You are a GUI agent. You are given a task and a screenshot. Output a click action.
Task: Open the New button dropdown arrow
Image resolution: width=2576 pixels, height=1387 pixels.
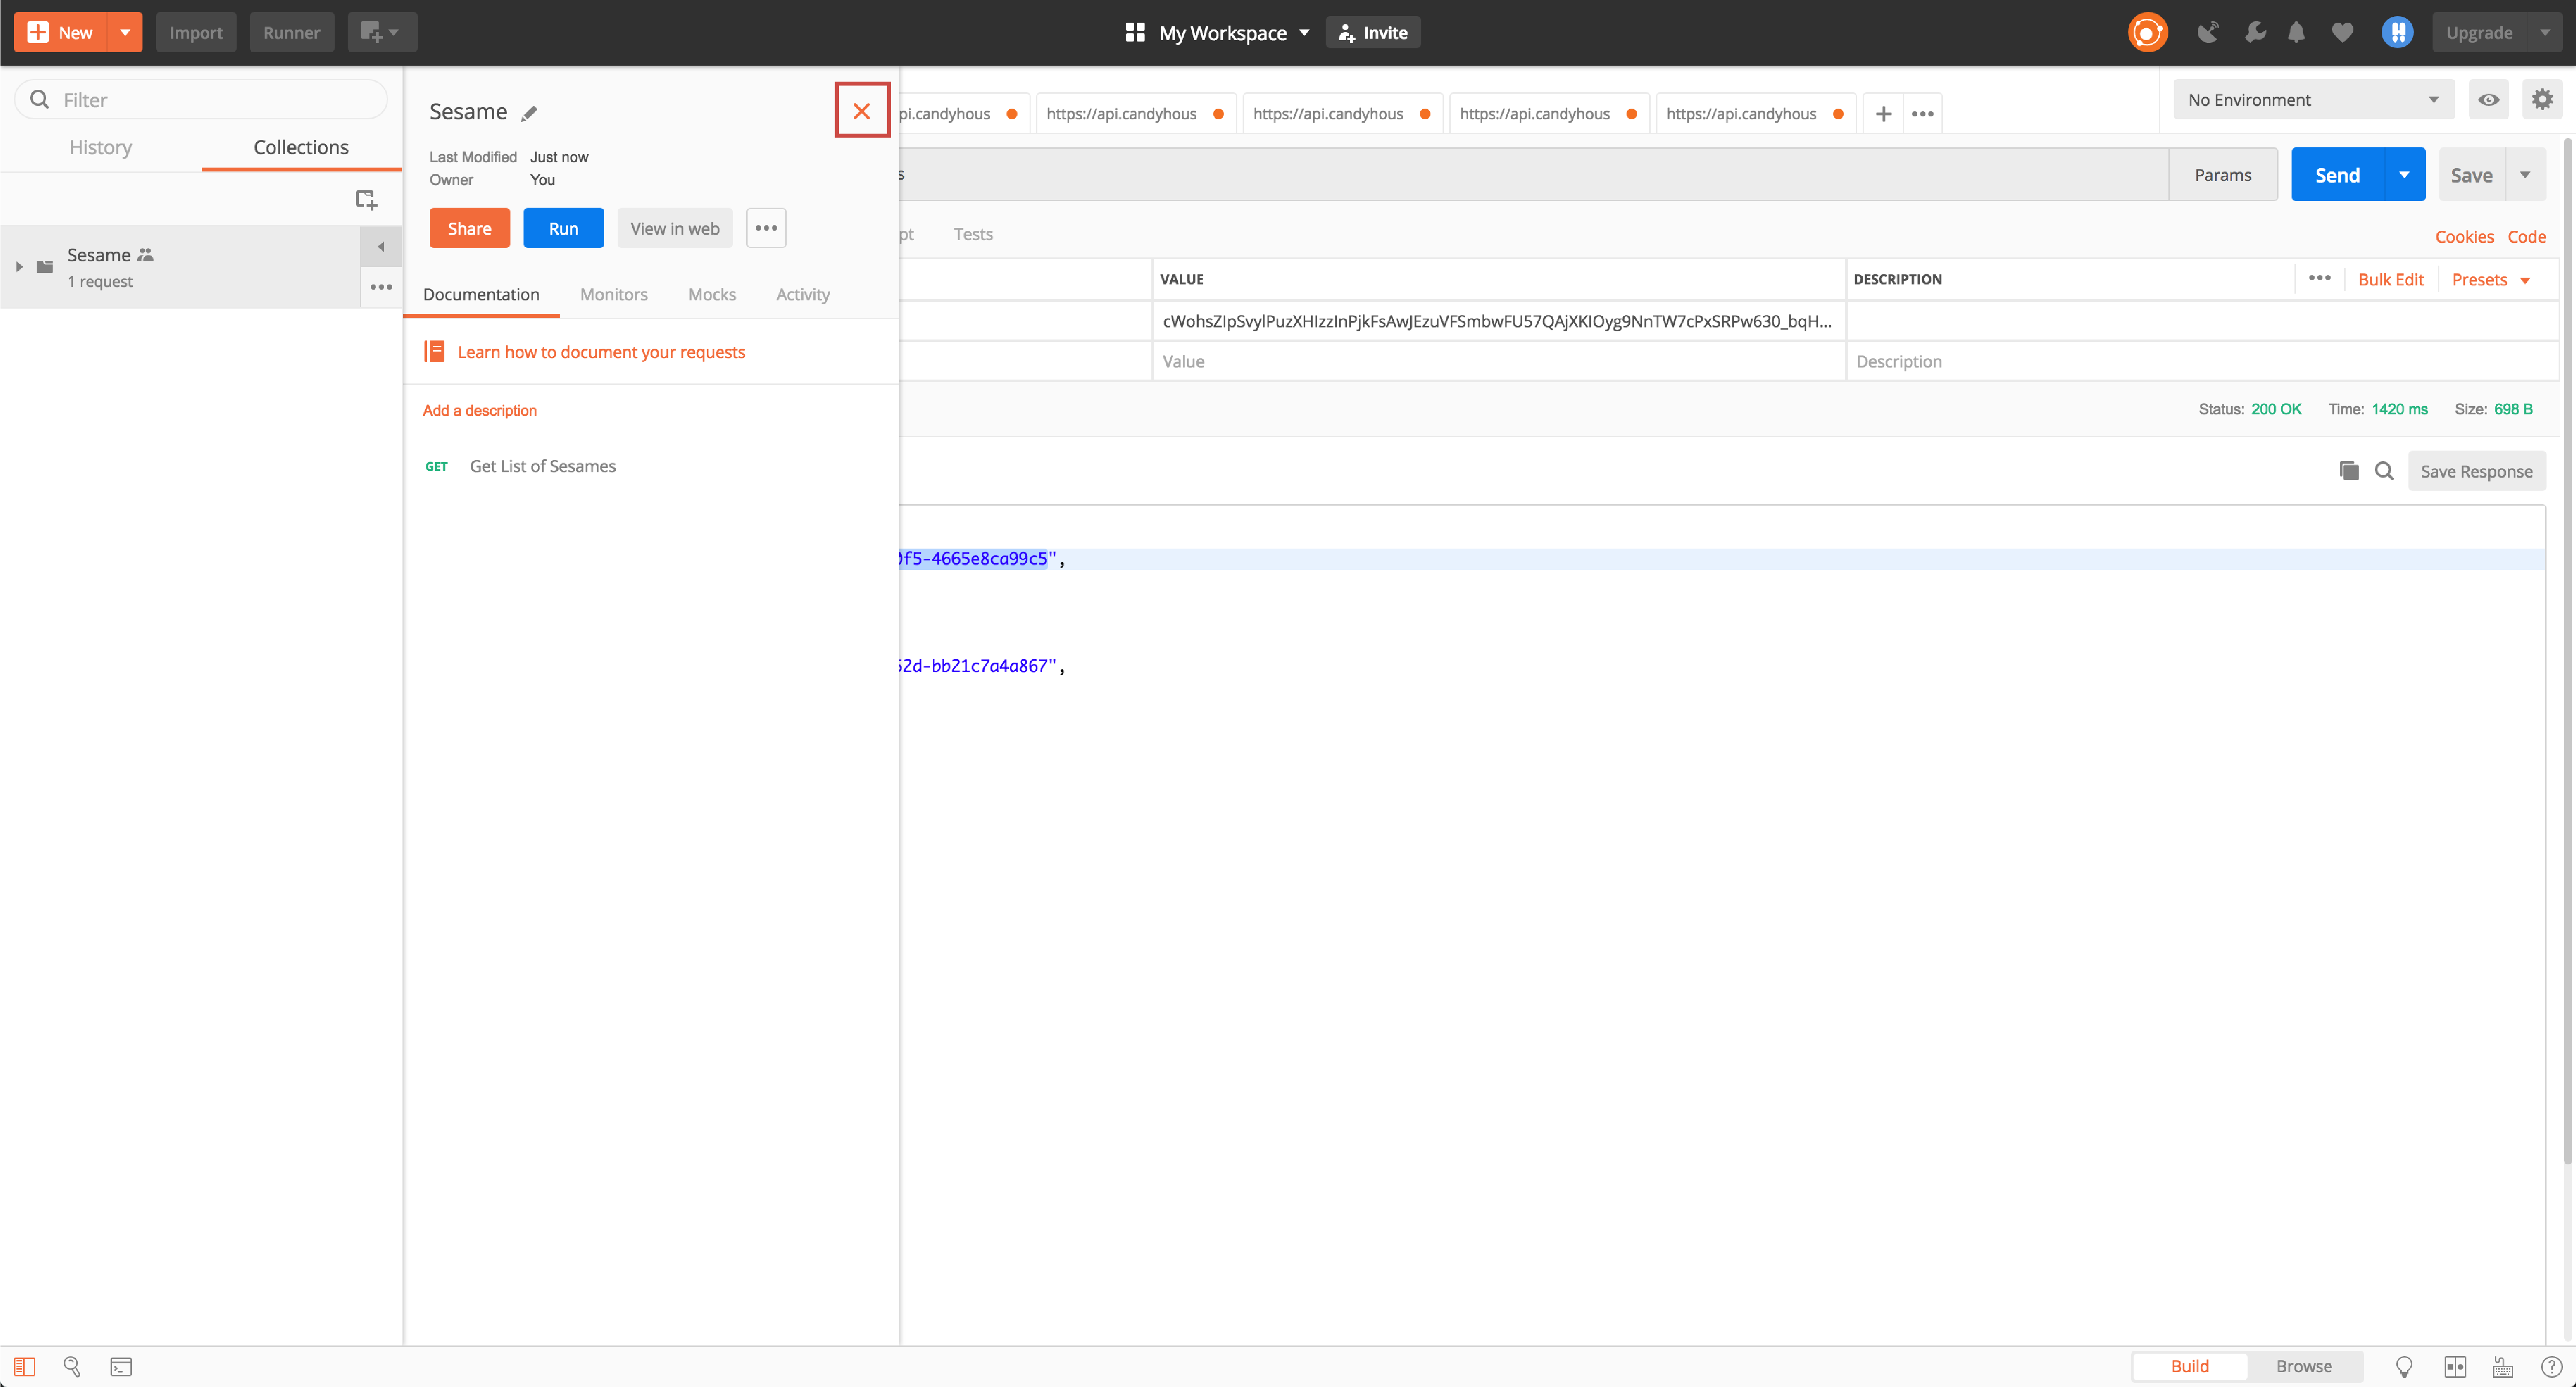click(x=125, y=32)
